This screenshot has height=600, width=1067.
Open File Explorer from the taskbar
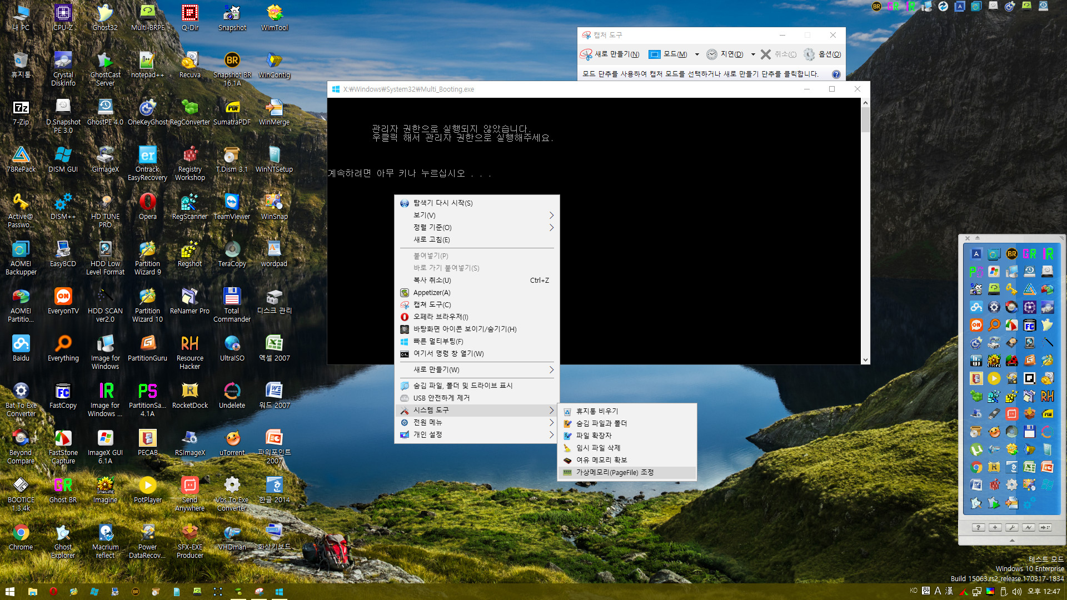pyautogui.click(x=32, y=592)
